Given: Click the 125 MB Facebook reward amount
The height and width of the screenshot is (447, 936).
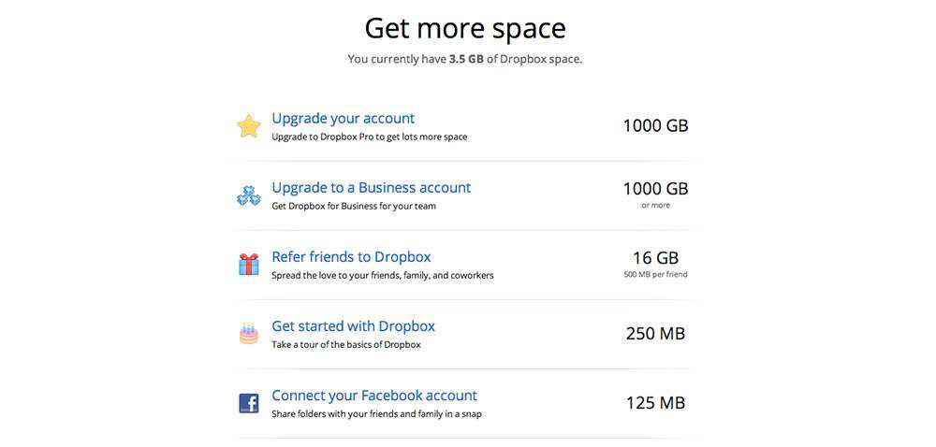Looking at the screenshot, I should (655, 403).
